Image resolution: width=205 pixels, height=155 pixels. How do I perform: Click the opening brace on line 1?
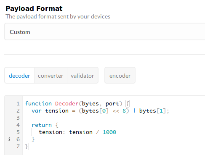click(x=128, y=104)
